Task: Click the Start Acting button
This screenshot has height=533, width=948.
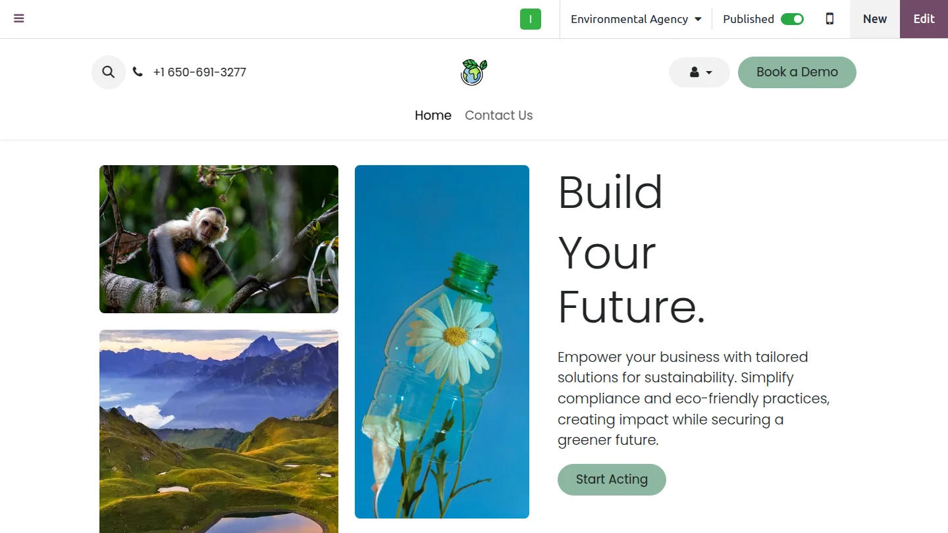Action: [x=612, y=480]
